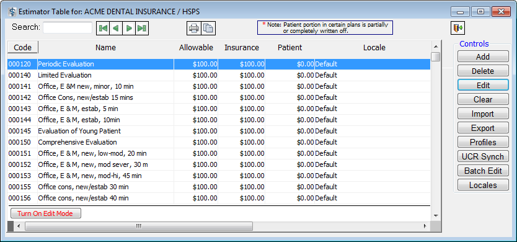This screenshot has width=517, height=242.
Task: Click the UCR Synch button
Action: point(483,156)
